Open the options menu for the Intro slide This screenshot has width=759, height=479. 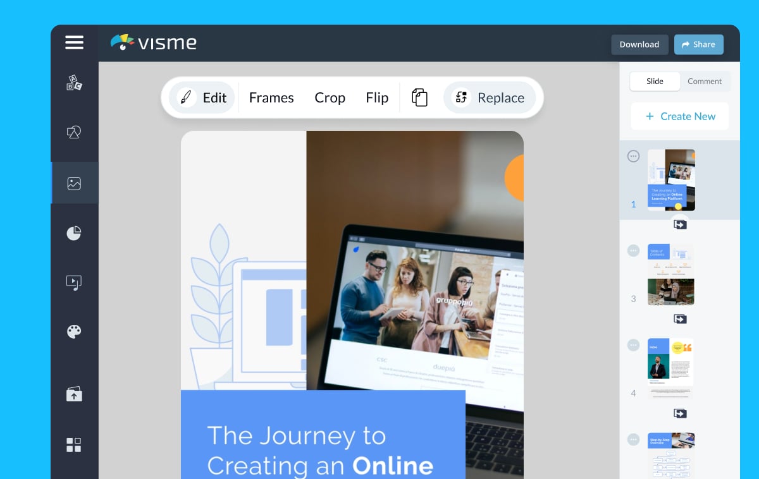click(633, 345)
